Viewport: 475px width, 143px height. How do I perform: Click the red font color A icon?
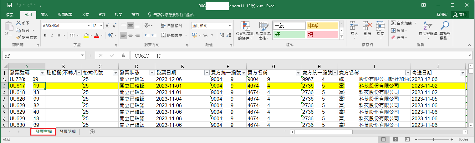point(97,35)
